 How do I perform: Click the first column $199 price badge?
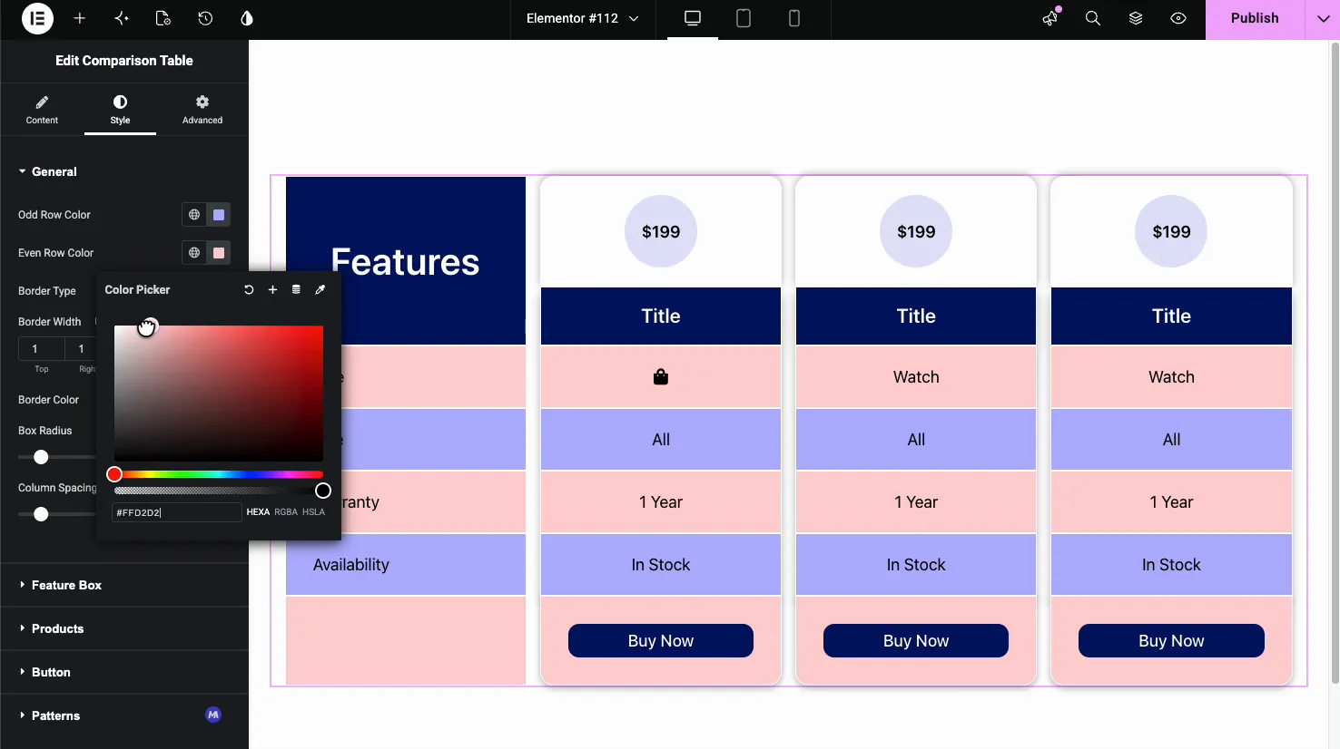pos(661,231)
